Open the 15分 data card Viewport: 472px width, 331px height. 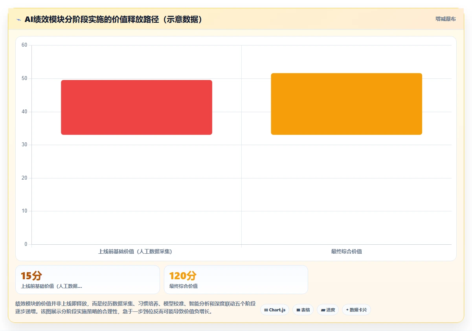[x=88, y=280]
